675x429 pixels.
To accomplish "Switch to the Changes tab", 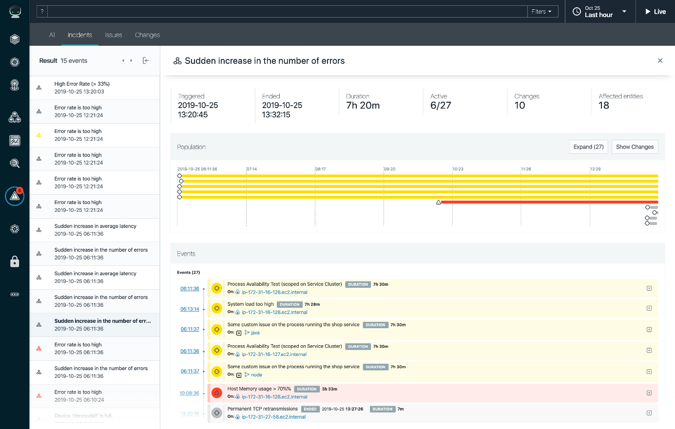I will click(x=147, y=35).
